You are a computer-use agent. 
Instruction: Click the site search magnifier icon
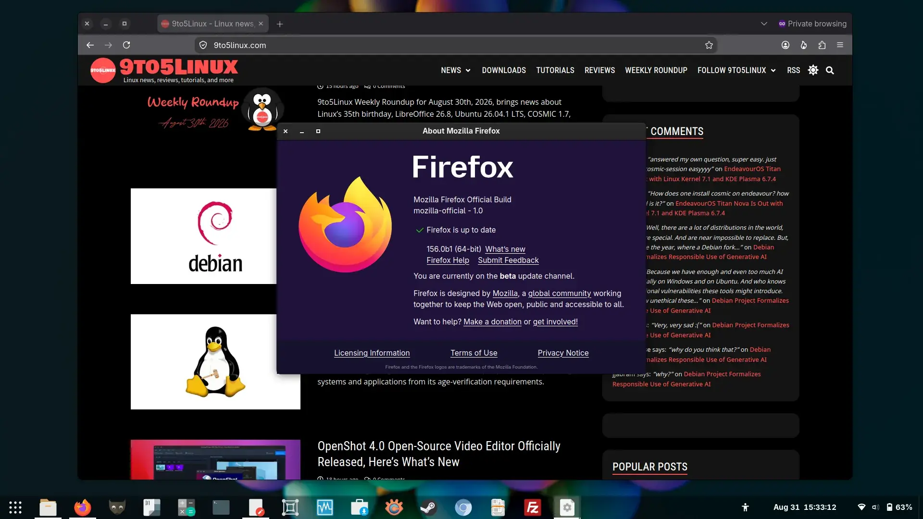(830, 70)
